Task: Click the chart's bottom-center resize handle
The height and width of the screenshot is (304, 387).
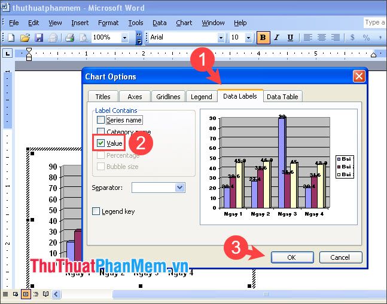Action: click(x=141, y=286)
